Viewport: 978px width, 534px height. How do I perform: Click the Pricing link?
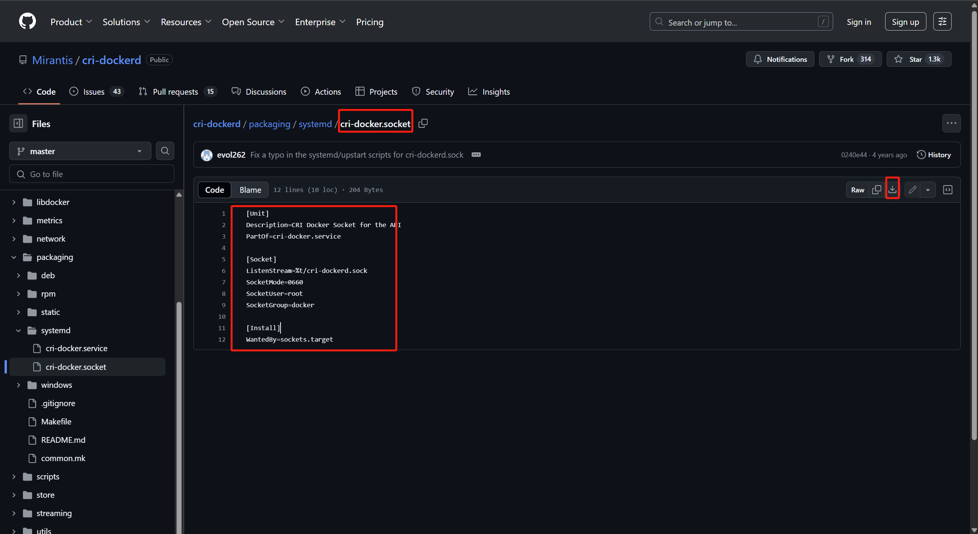pyautogui.click(x=370, y=22)
